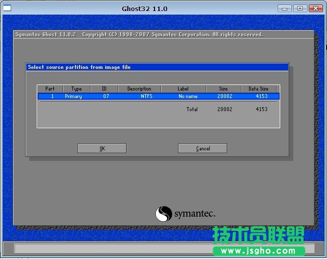Click the NTFS description cell
327x259 pixels.
pyautogui.click(x=146, y=96)
